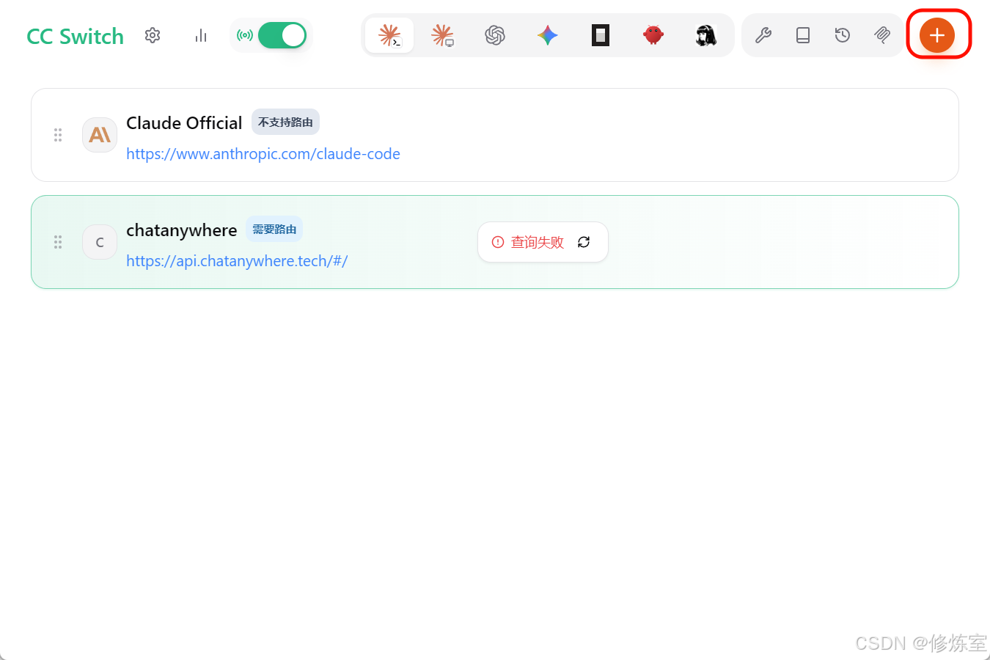
Task: Open the history clock icon
Action: point(843,35)
